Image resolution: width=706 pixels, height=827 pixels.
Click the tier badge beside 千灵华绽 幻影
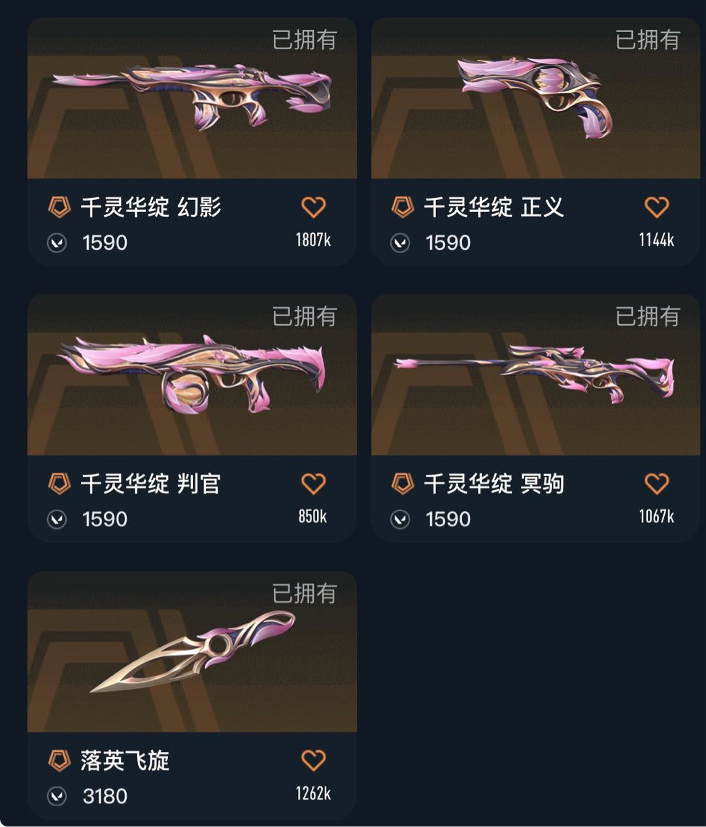(x=59, y=208)
